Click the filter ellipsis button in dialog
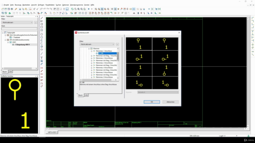This screenshot has height=143, width=255. [117, 44]
